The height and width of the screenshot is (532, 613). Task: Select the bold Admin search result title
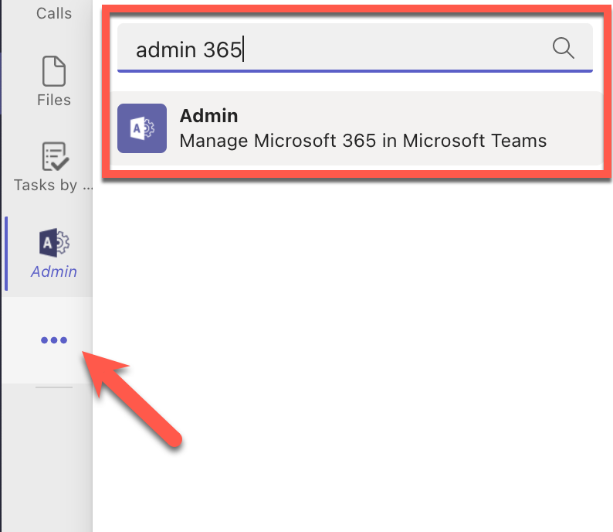click(x=208, y=116)
